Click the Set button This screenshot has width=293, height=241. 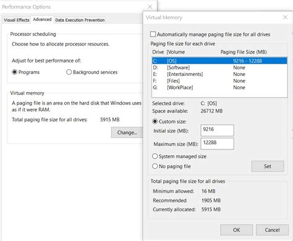point(268,166)
